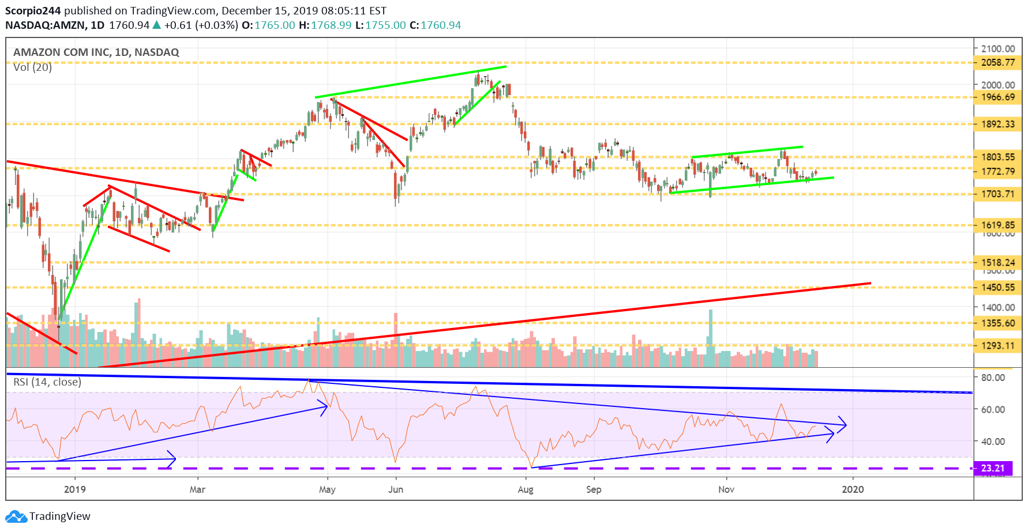Click the 1450.55 price level label
The image size is (1028, 532).
click(x=998, y=287)
